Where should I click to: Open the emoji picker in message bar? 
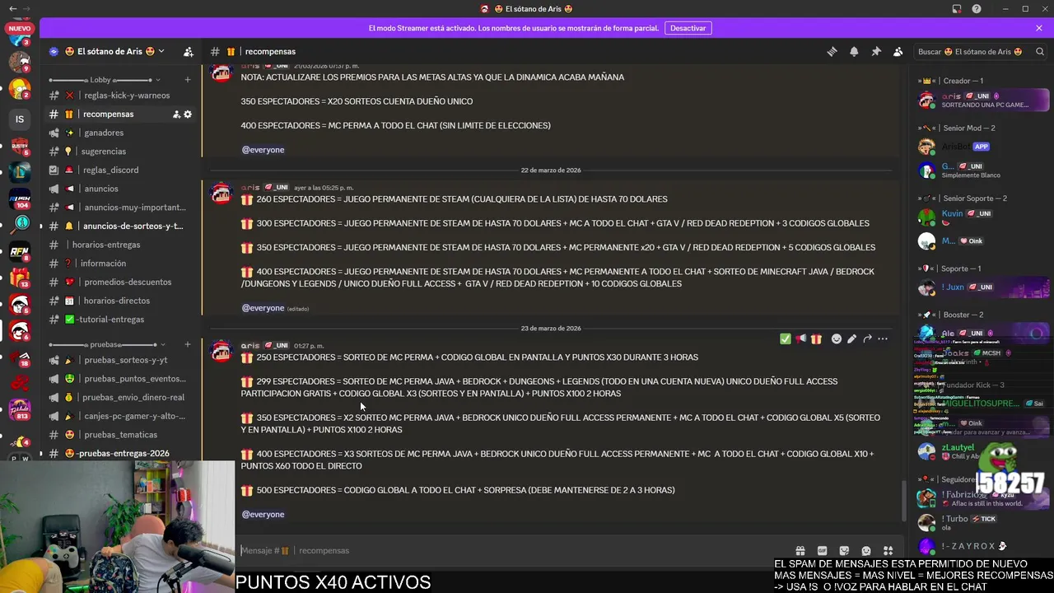[866, 550]
